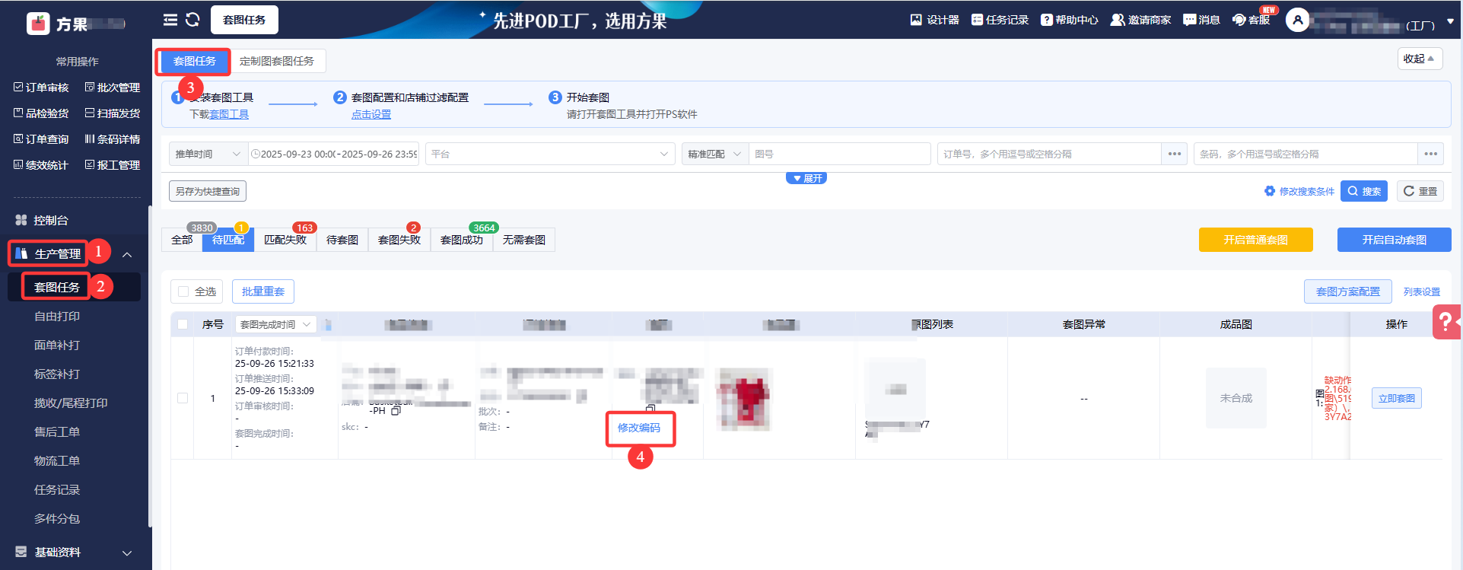
Task: Open 扫描发货 shortcut
Action: coord(113,113)
